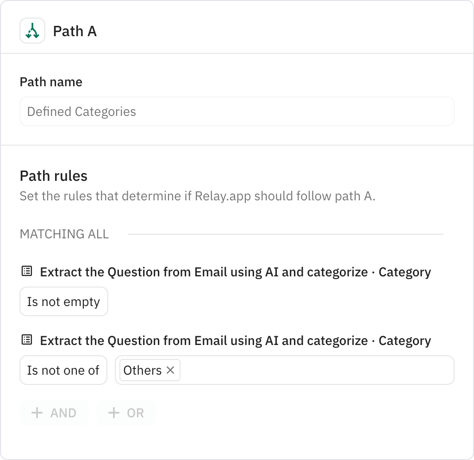Click the path rules description text

tap(197, 196)
